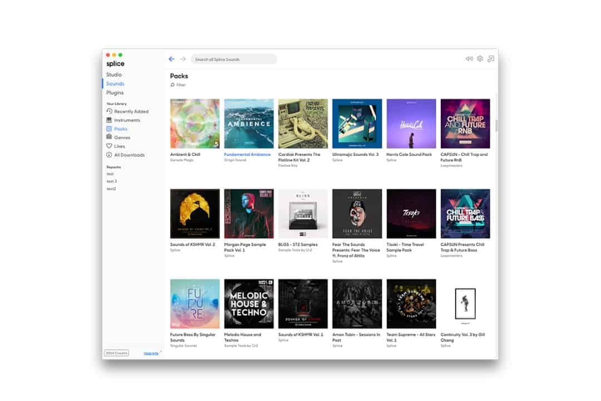Open Amon Tobin Sessions In Past cover
The width and height of the screenshot is (601, 401).
[357, 304]
